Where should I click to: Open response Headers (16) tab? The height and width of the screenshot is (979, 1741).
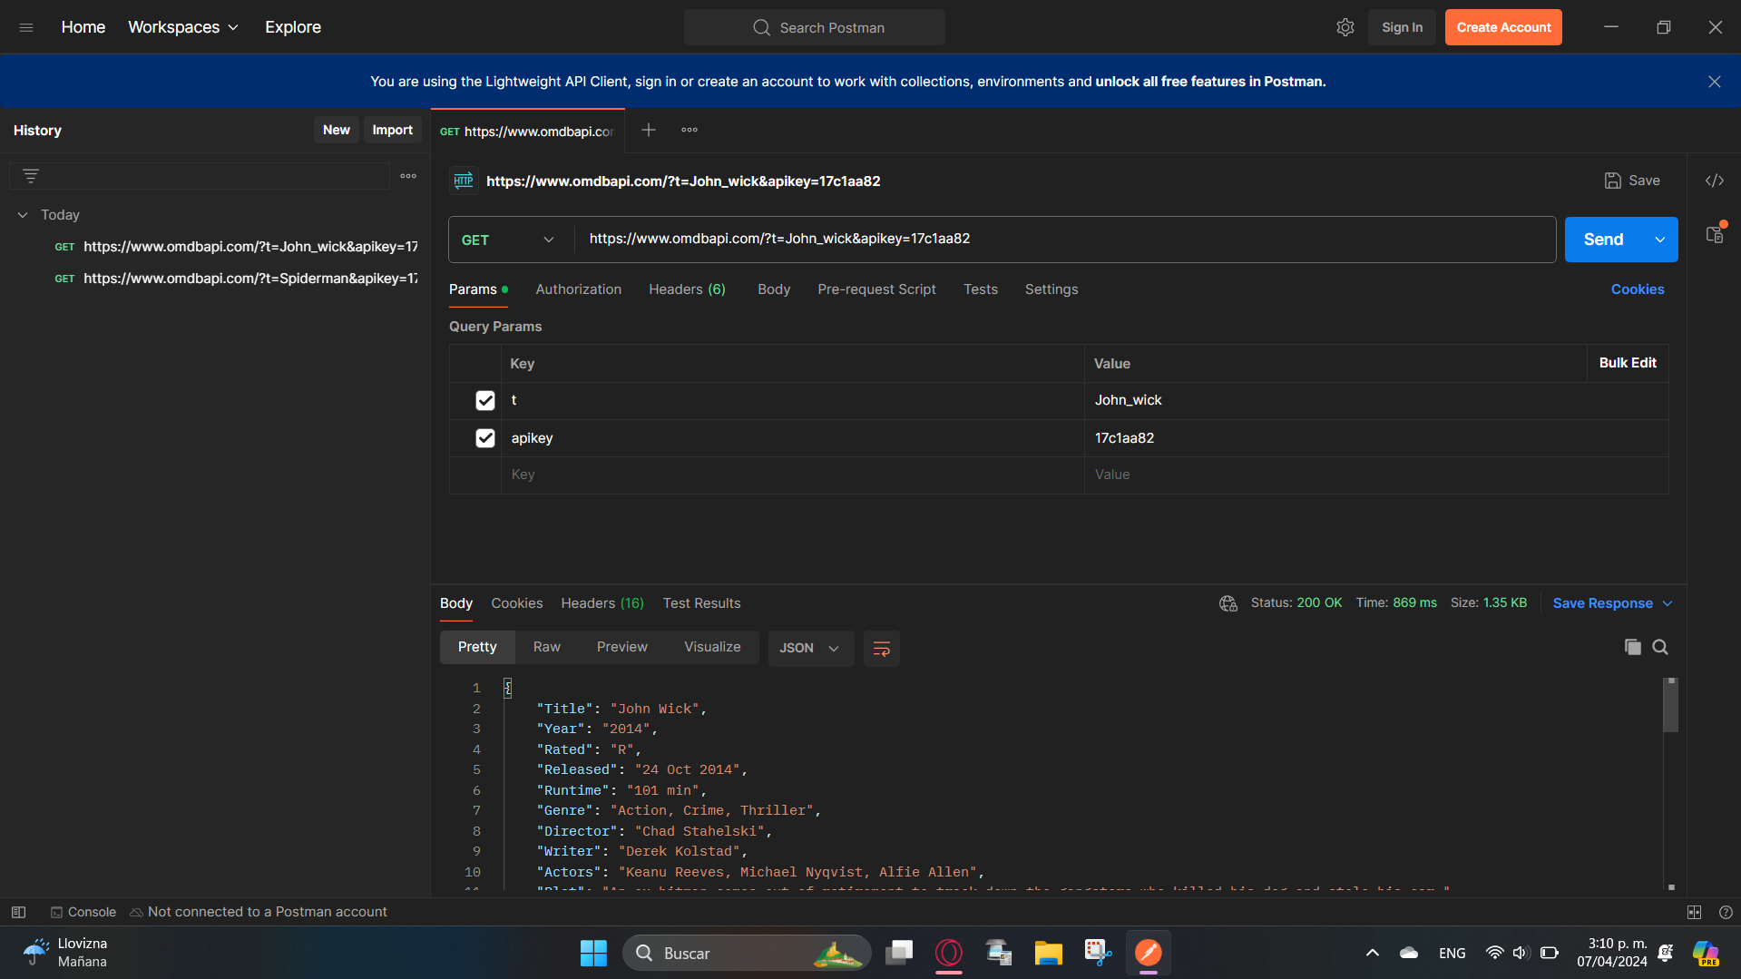pos(602,603)
